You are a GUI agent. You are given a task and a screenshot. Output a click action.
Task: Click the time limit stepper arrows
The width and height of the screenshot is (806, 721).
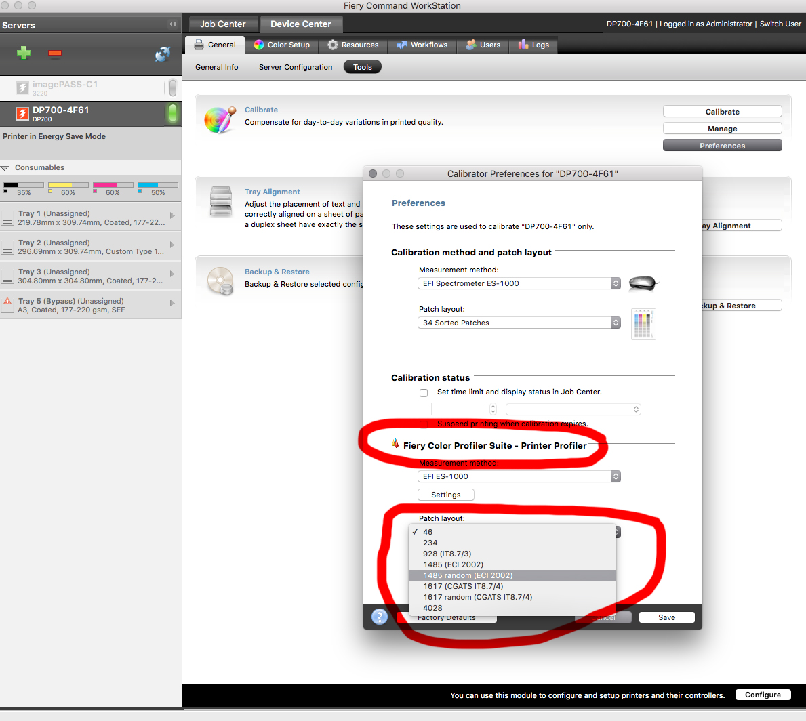tap(493, 409)
